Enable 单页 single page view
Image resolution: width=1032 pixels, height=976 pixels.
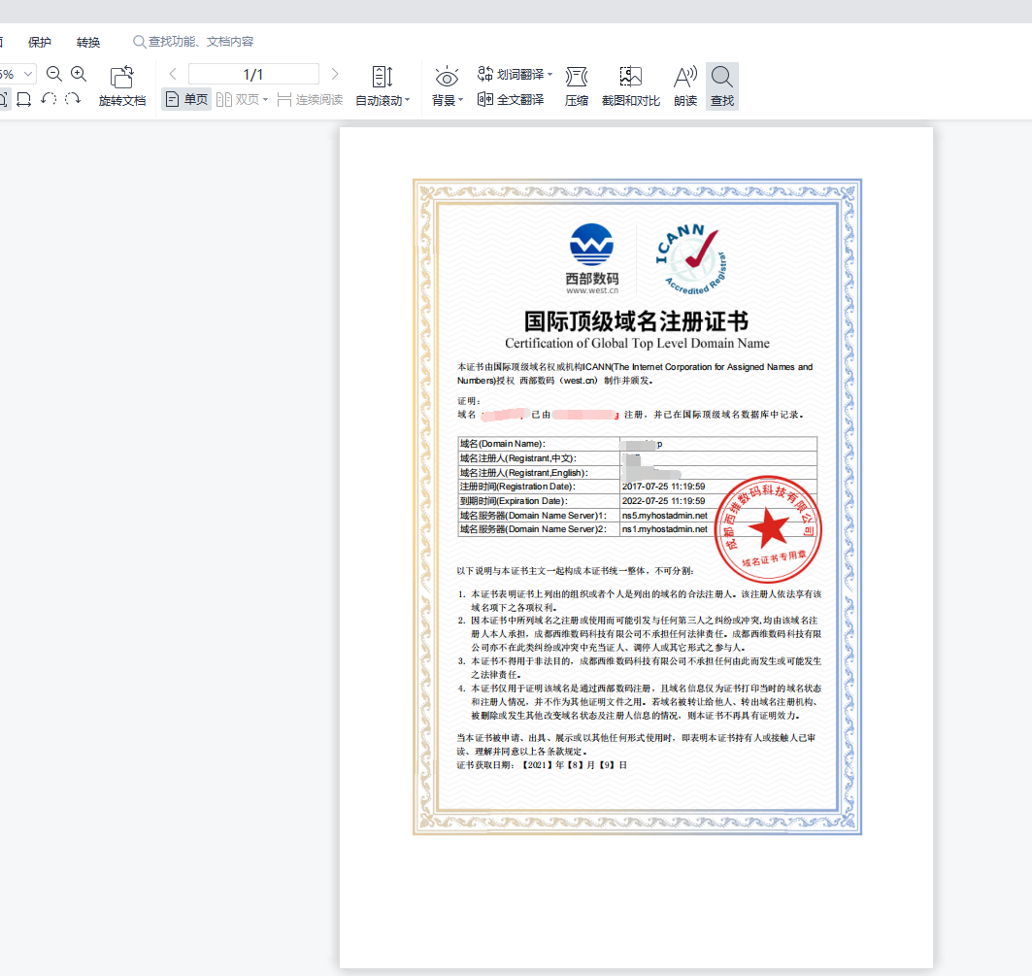point(186,99)
